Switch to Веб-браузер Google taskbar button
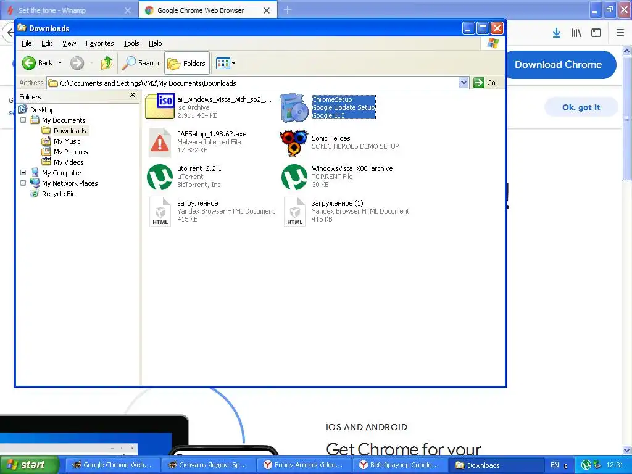 pos(400,465)
